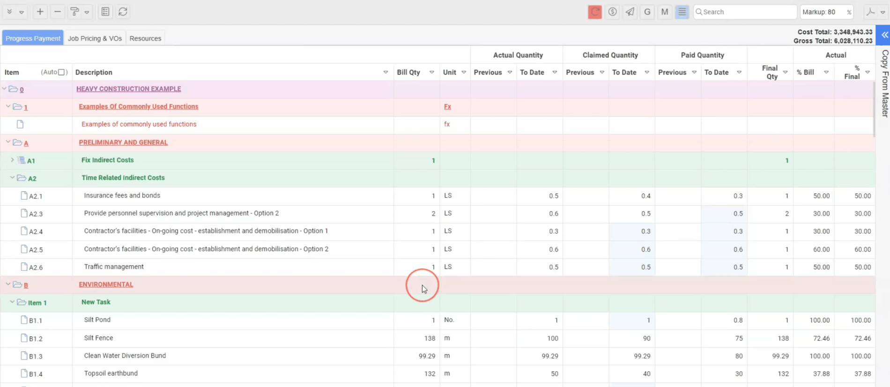Click the dollar sign icon

(612, 12)
